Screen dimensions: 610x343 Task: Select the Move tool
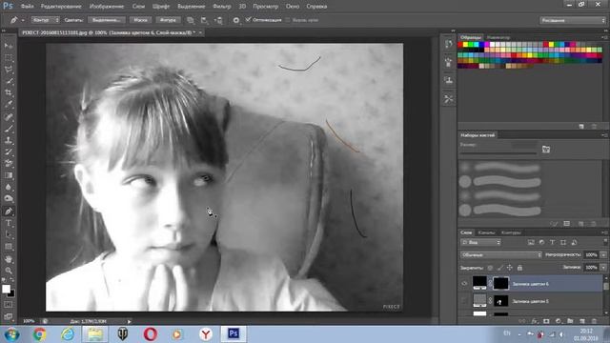pyautogui.click(x=9, y=46)
